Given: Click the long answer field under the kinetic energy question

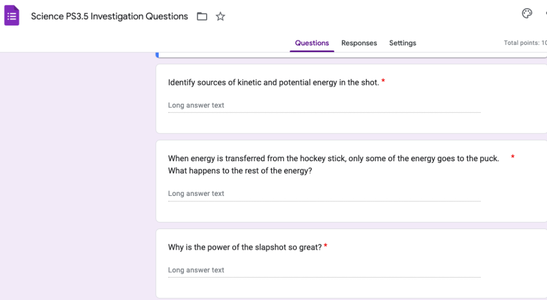Looking at the screenshot, I should click(324, 106).
